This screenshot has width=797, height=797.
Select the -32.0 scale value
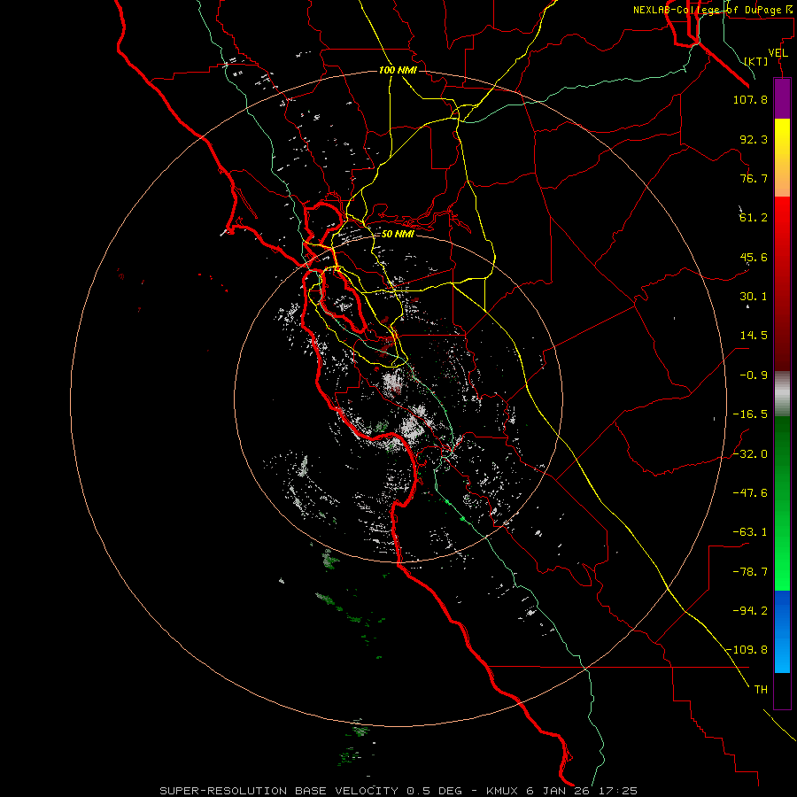point(750,454)
